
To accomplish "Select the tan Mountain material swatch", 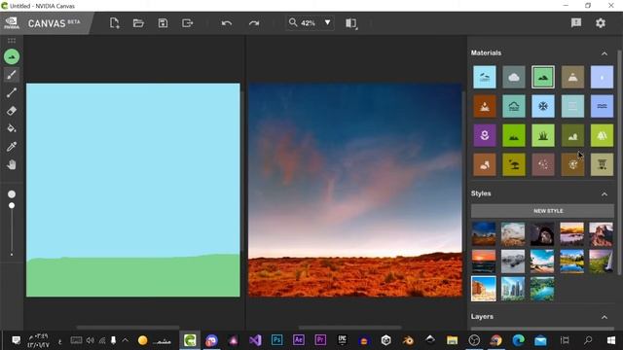I will 572,77.
